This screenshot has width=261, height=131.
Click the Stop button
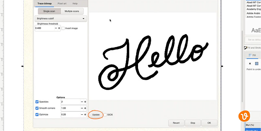(193, 123)
